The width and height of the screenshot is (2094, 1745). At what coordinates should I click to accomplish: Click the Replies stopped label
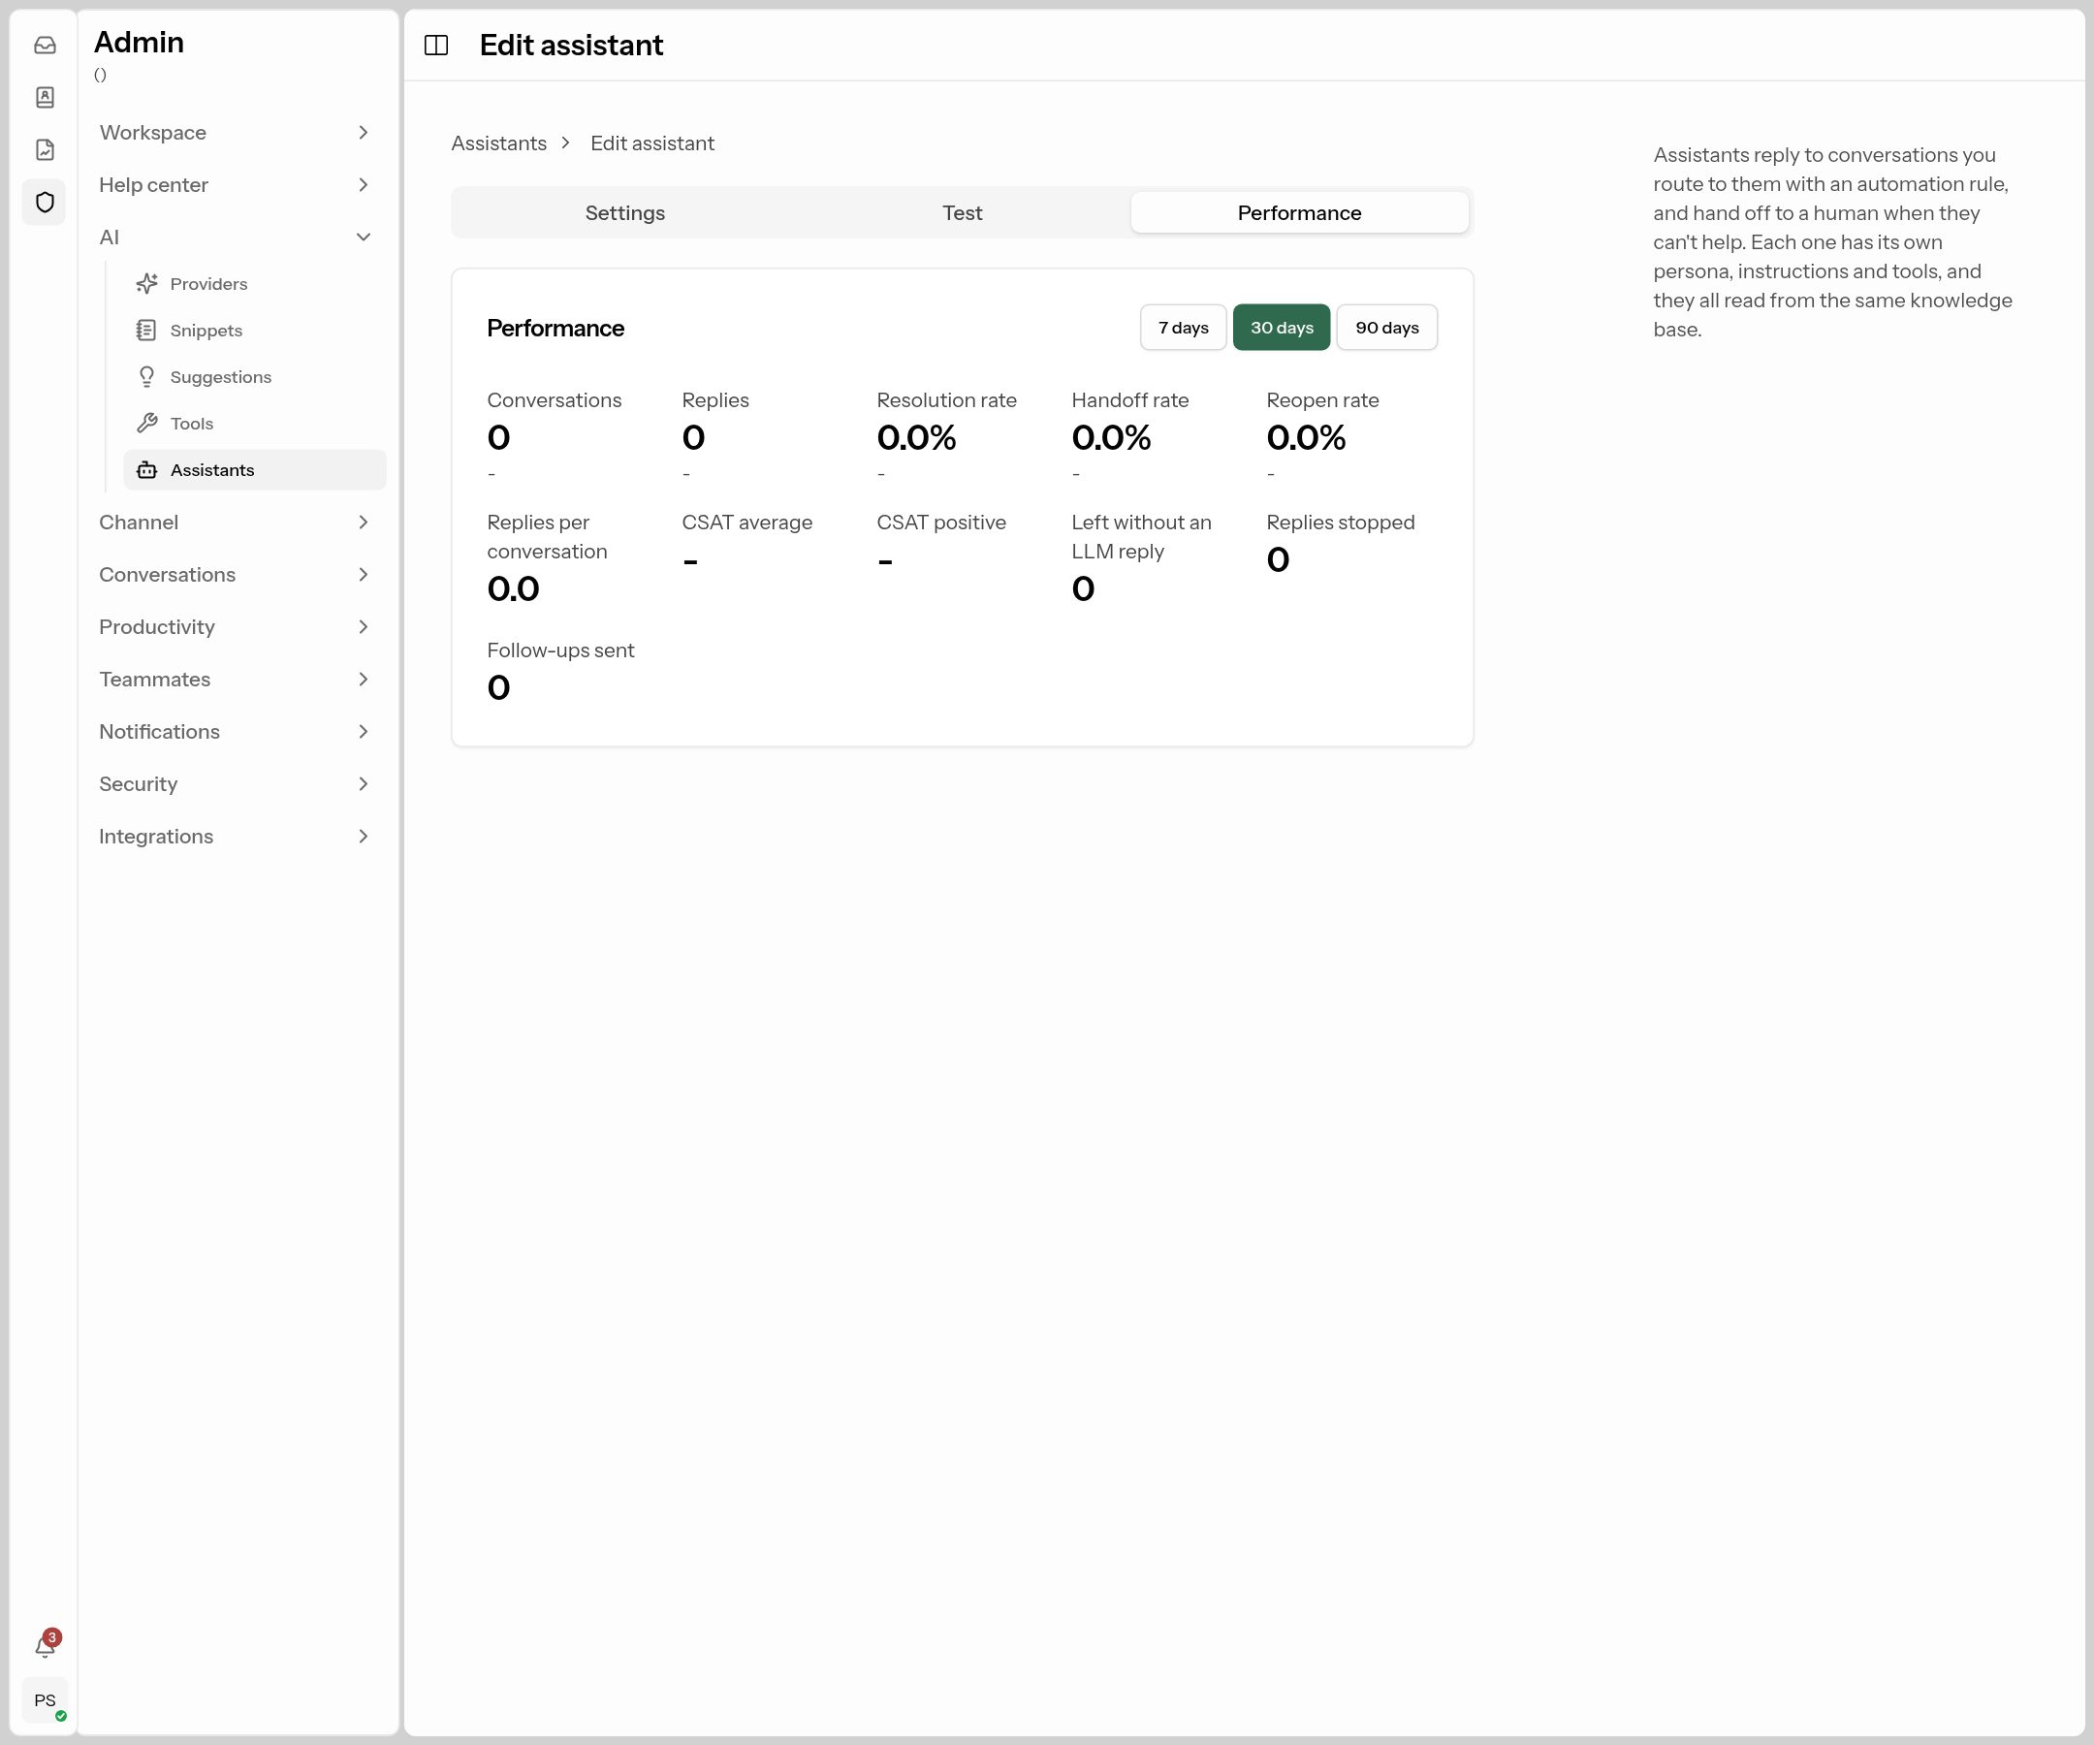1340,523
